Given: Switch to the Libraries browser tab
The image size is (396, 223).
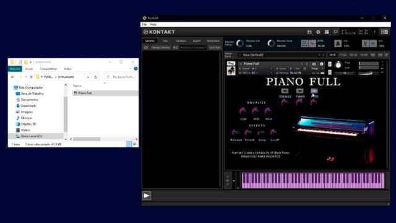Looking at the screenshot, I should [x=150, y=41].
